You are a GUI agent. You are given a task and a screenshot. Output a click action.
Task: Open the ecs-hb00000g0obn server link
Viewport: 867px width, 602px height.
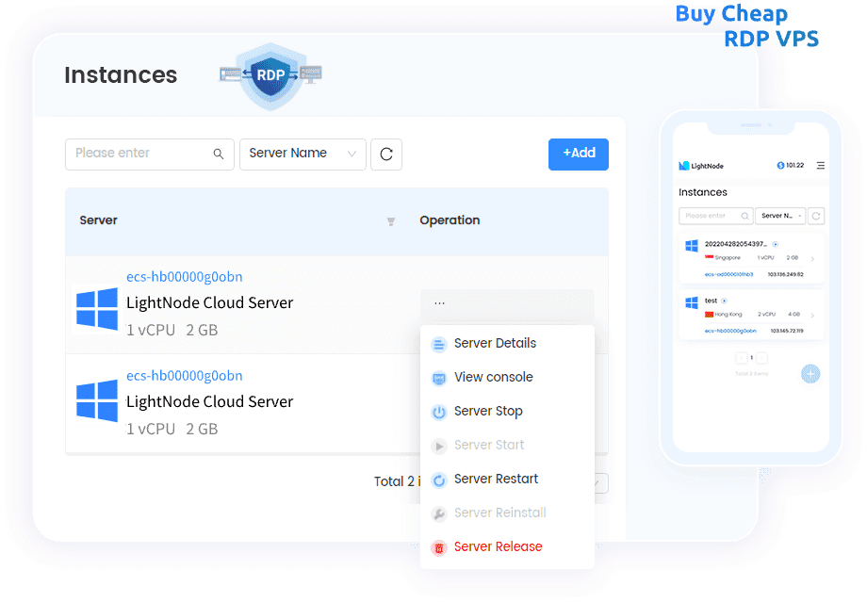pos(184,277)
